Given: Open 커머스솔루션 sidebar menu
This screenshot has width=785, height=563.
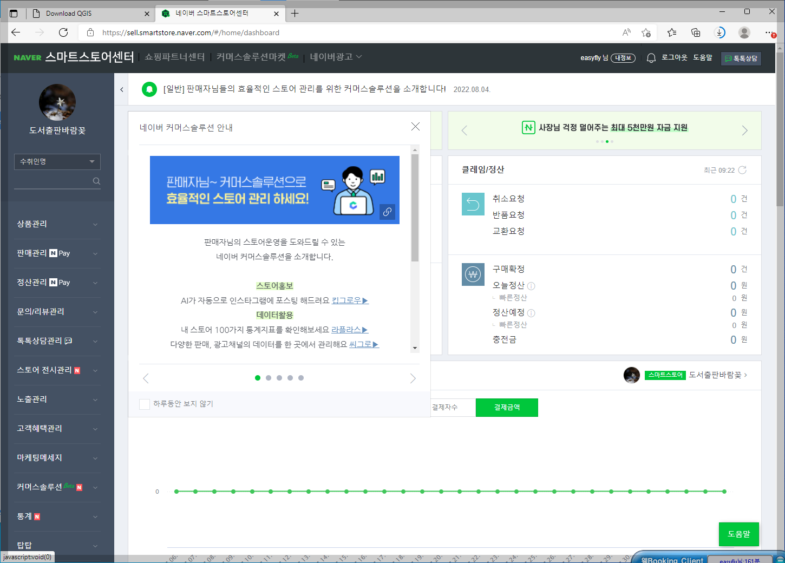Looking at the screenshot, I should [x=57, y=487].
